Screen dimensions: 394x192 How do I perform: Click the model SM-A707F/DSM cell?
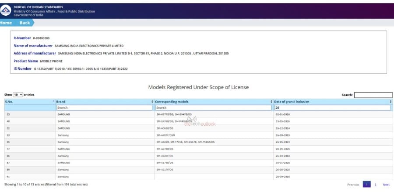point(214,135)
